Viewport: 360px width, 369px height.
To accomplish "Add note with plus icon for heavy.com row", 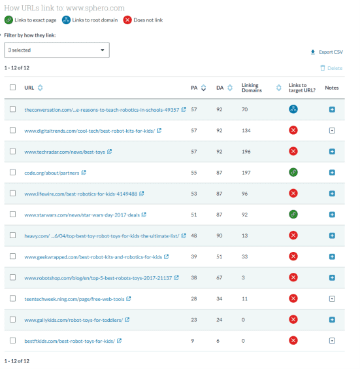I will tap(332, 236).
